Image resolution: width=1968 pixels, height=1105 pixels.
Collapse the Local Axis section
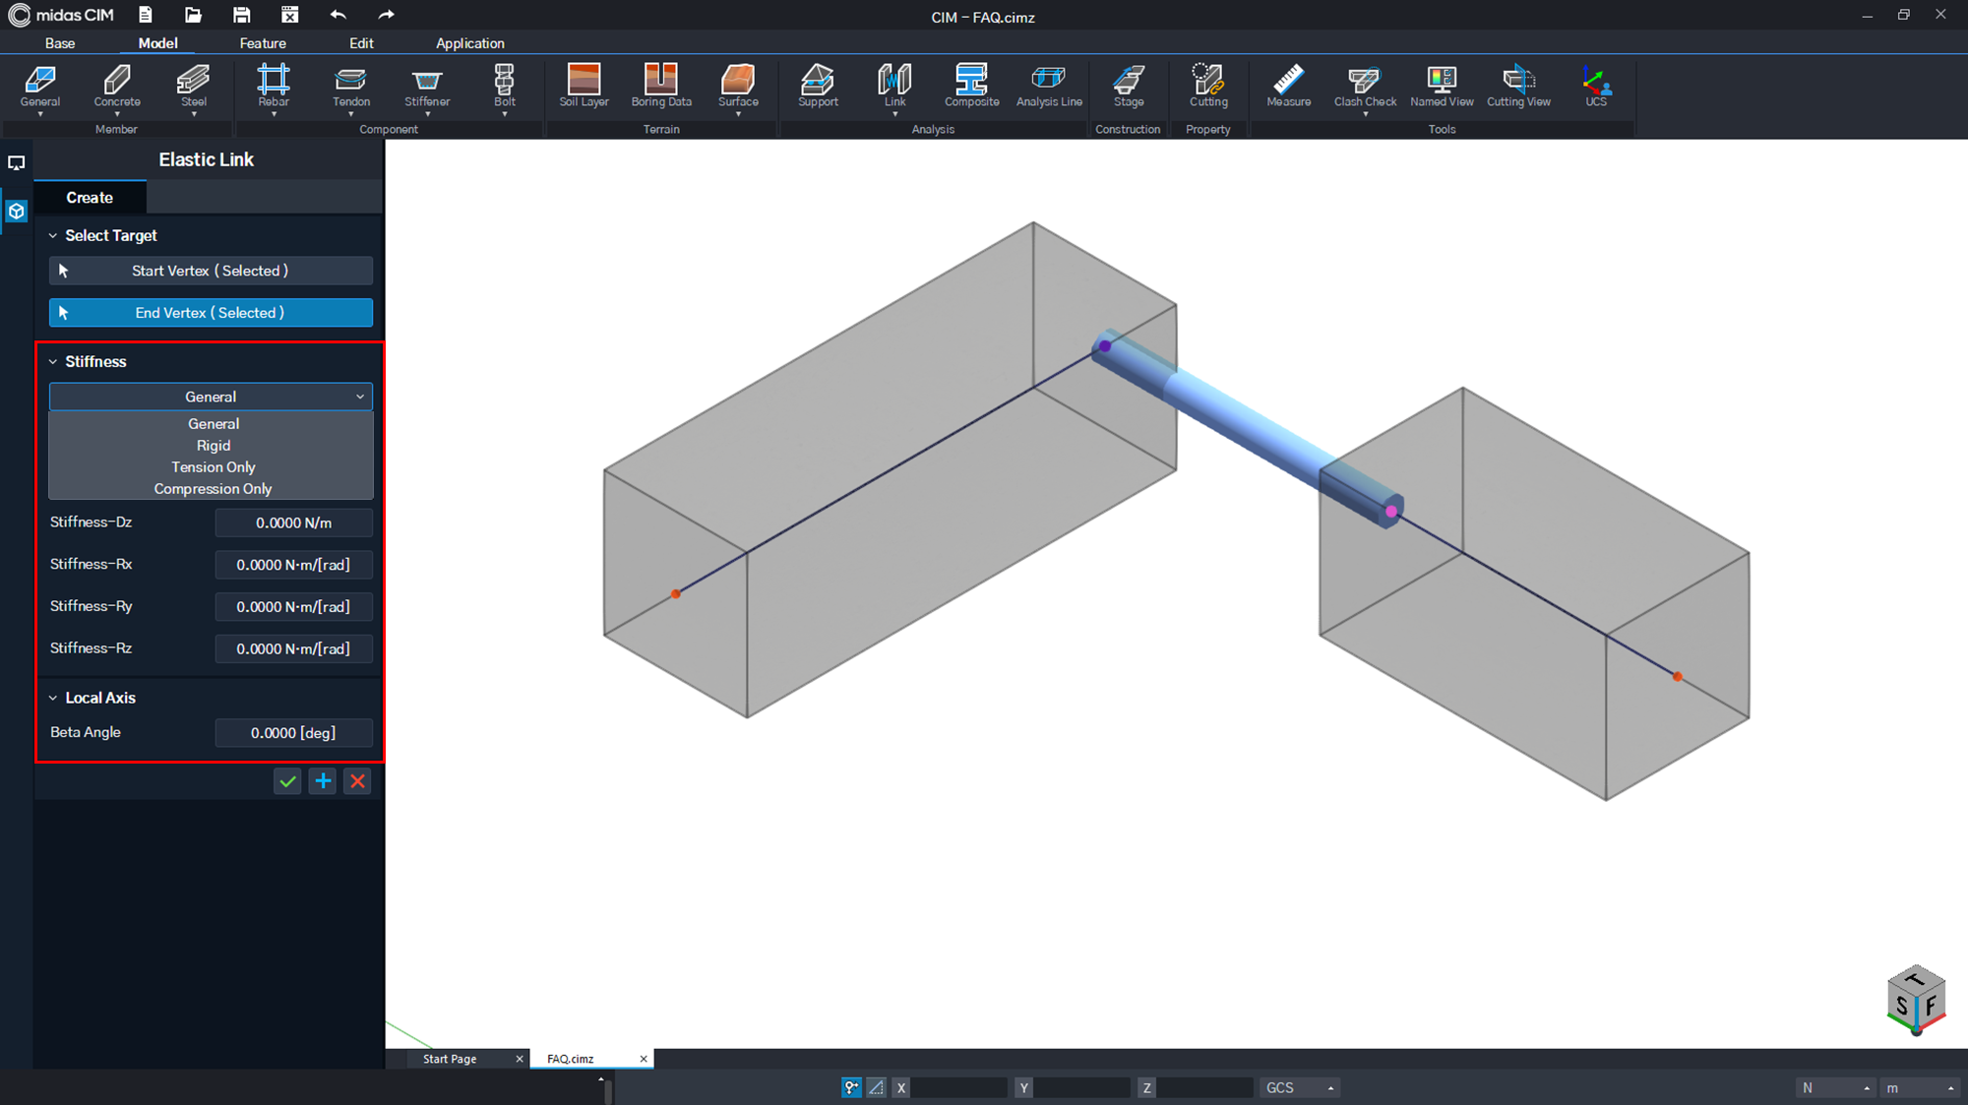point(53,698)
